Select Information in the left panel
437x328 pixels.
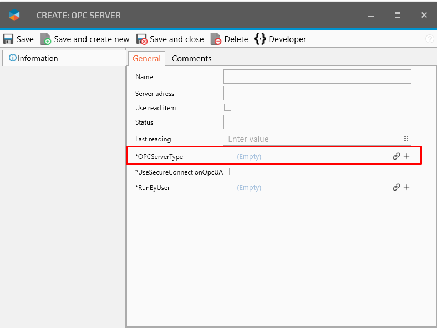37,58
